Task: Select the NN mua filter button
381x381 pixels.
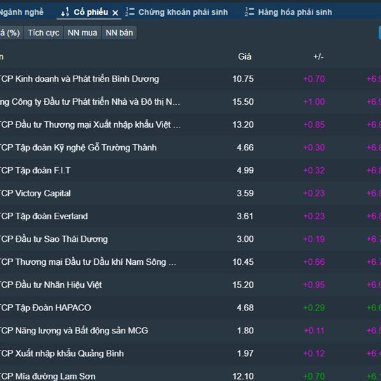Action: tap(82, 32)
